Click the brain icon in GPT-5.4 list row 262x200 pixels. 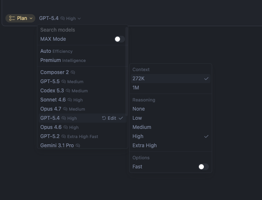64,118
